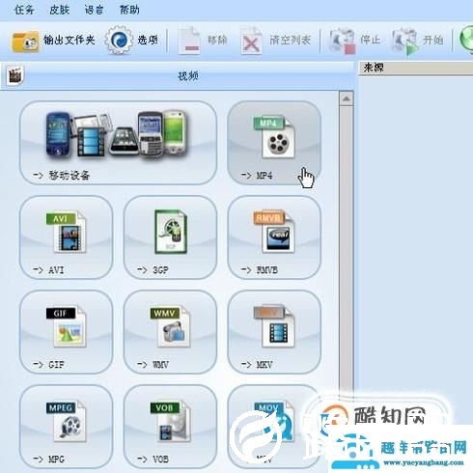The width and height of the screenshot is (473, 473).
Task: Choose the MOV format conversion tile
Action: tap(274, 427)
